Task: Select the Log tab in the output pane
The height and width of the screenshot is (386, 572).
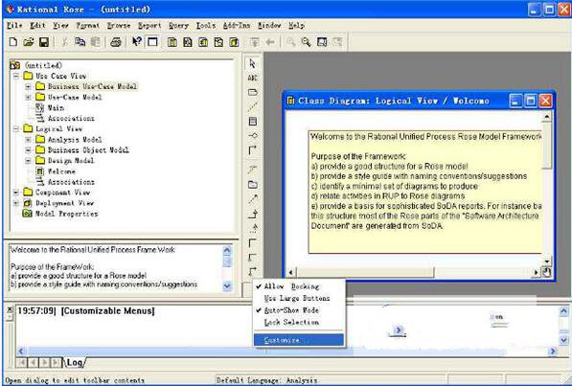Action: tap(75, 362)
